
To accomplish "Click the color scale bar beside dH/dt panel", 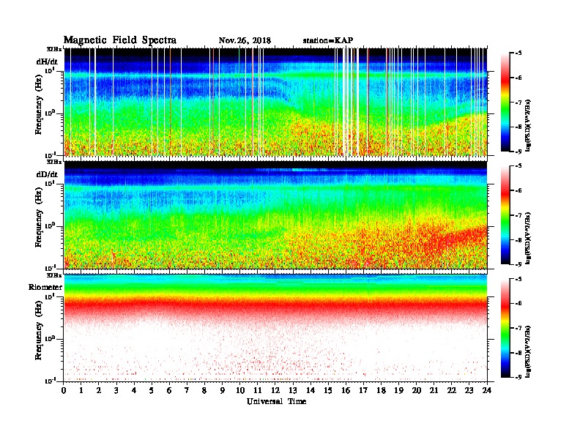I will [x=505, y=102].
